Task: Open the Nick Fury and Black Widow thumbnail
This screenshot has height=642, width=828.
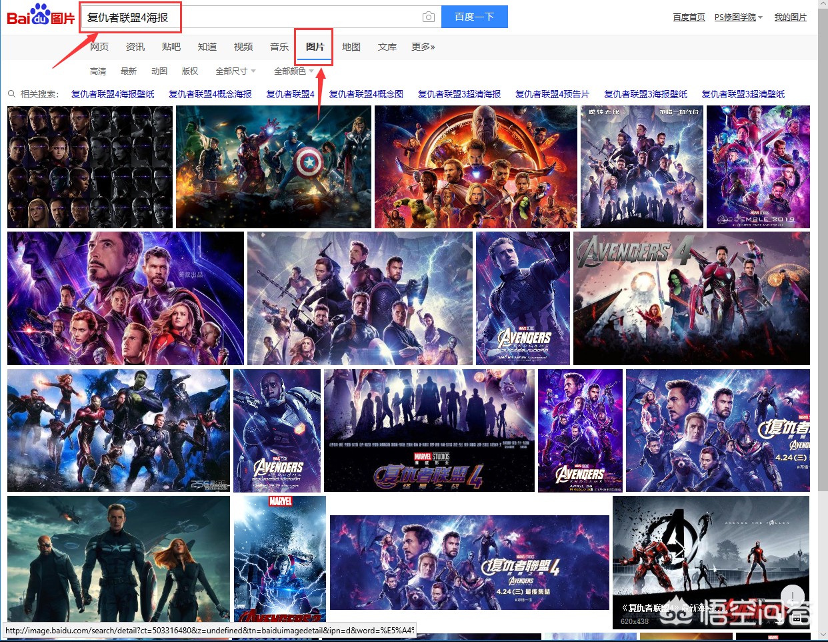Action: click(119, 559)
